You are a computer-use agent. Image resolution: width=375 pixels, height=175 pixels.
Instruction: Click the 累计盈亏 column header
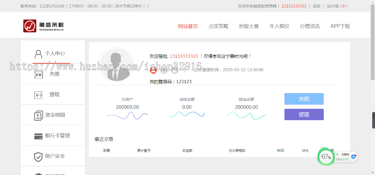144,150
